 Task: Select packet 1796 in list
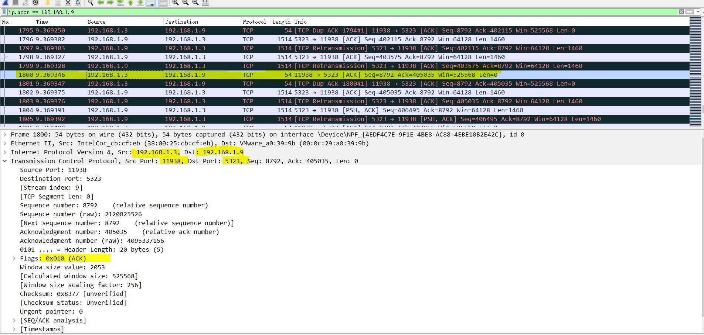[x=345, y=39]
